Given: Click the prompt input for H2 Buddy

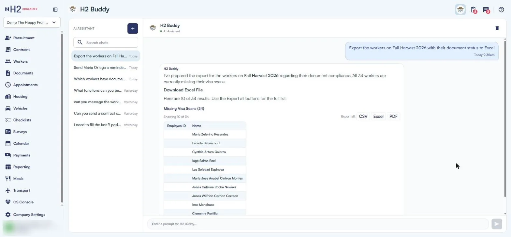Looking at the screenshot, I should 318,224.
